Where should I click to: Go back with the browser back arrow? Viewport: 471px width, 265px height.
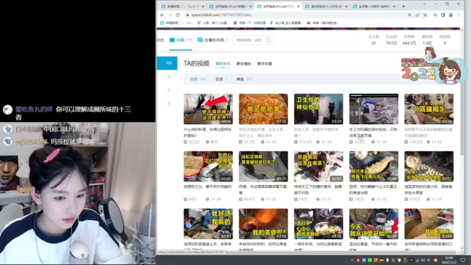[162, 15]
